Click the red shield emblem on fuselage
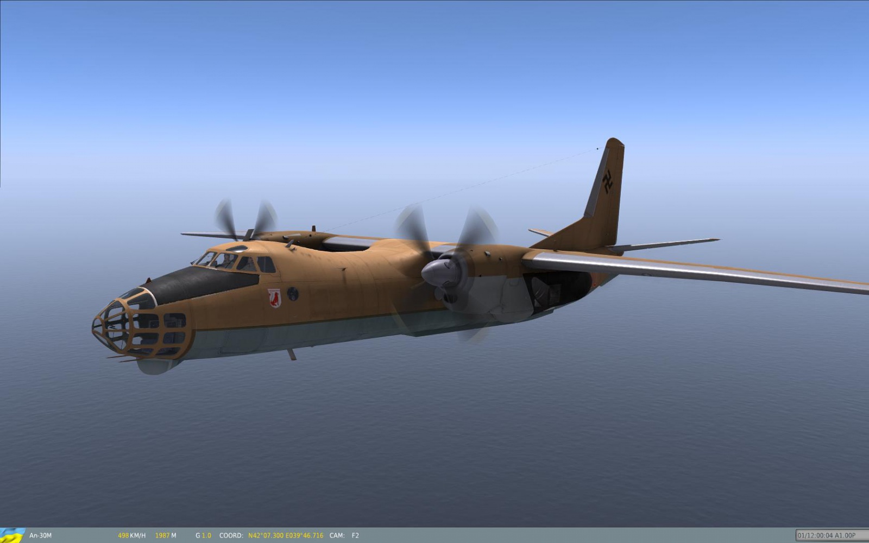 [x=274, y=298]
